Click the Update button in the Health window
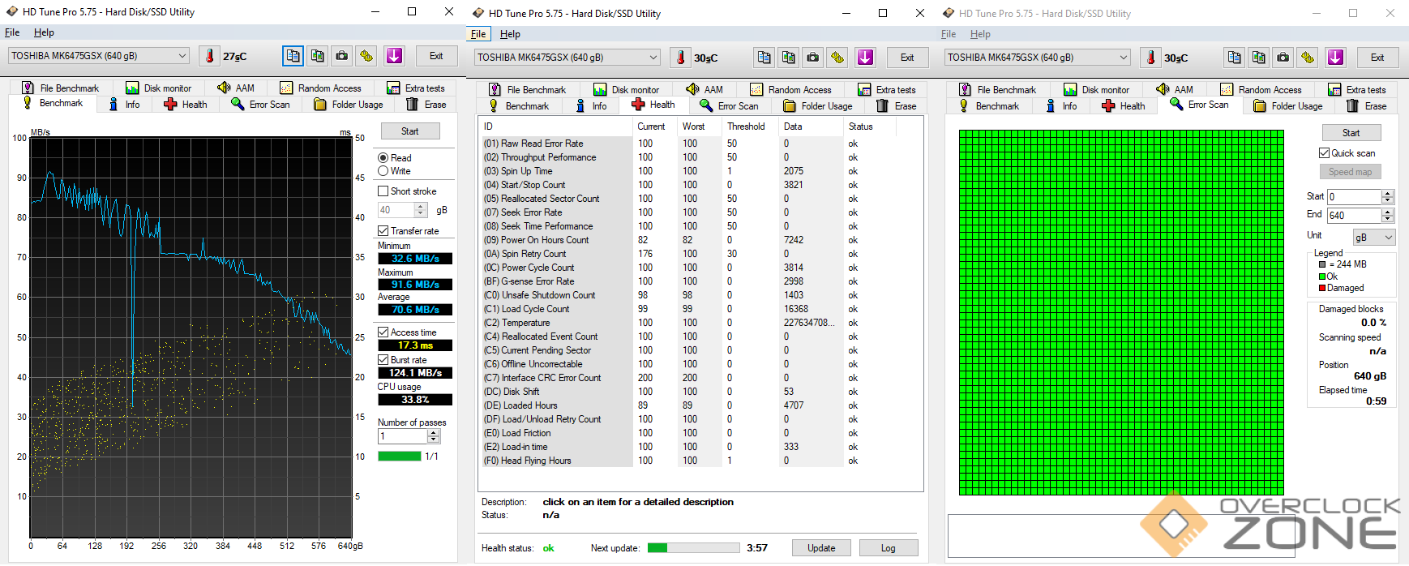Image resolution: width=1409 pixels, height=566 pixels. (820, 548)
